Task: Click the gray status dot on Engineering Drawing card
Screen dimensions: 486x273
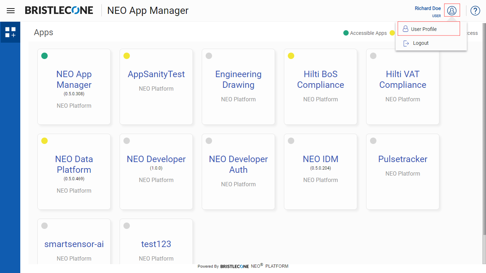Action: 209,56
